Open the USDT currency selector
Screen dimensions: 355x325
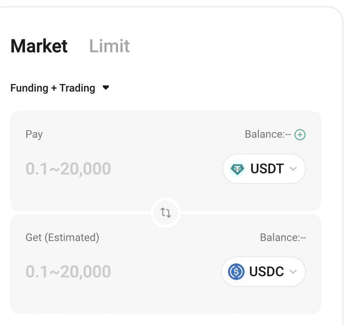(x=264, y=169)
